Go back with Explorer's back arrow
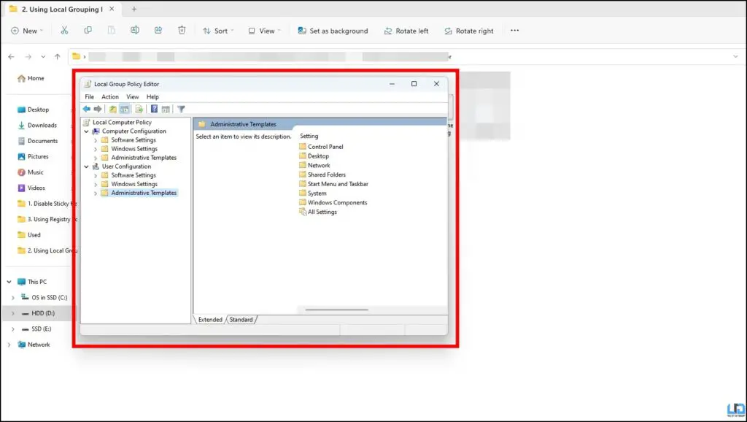747x422 pixels. (x=12, y=57)
